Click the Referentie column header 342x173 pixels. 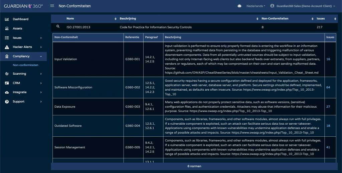click(x=132, y=37)
